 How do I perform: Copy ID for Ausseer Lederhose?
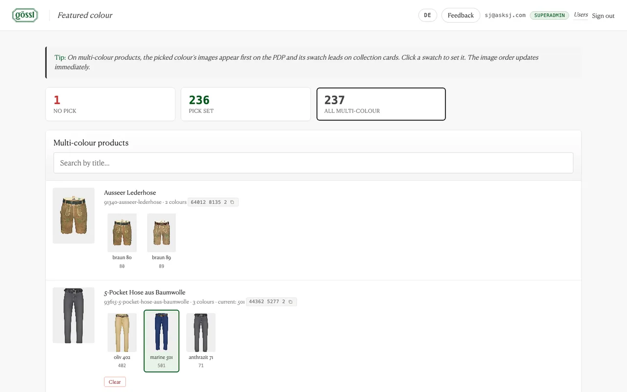pyautogui.click(x=232, y=202)
